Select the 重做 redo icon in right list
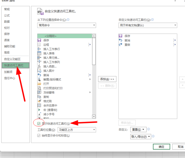 click(x=121, y=45)
